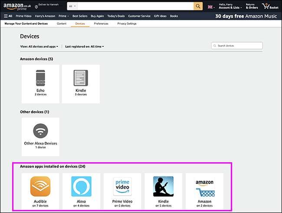Focus the main Amazon search field
Screen dimensions: 282x213
point(136,7)
